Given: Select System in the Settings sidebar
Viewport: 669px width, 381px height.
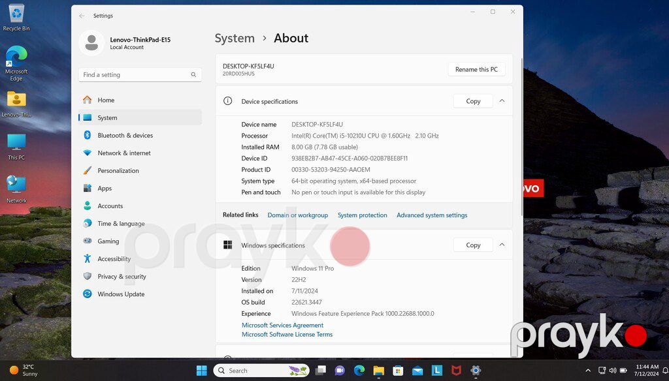Looking at the screenshot, I should [140, 117].
